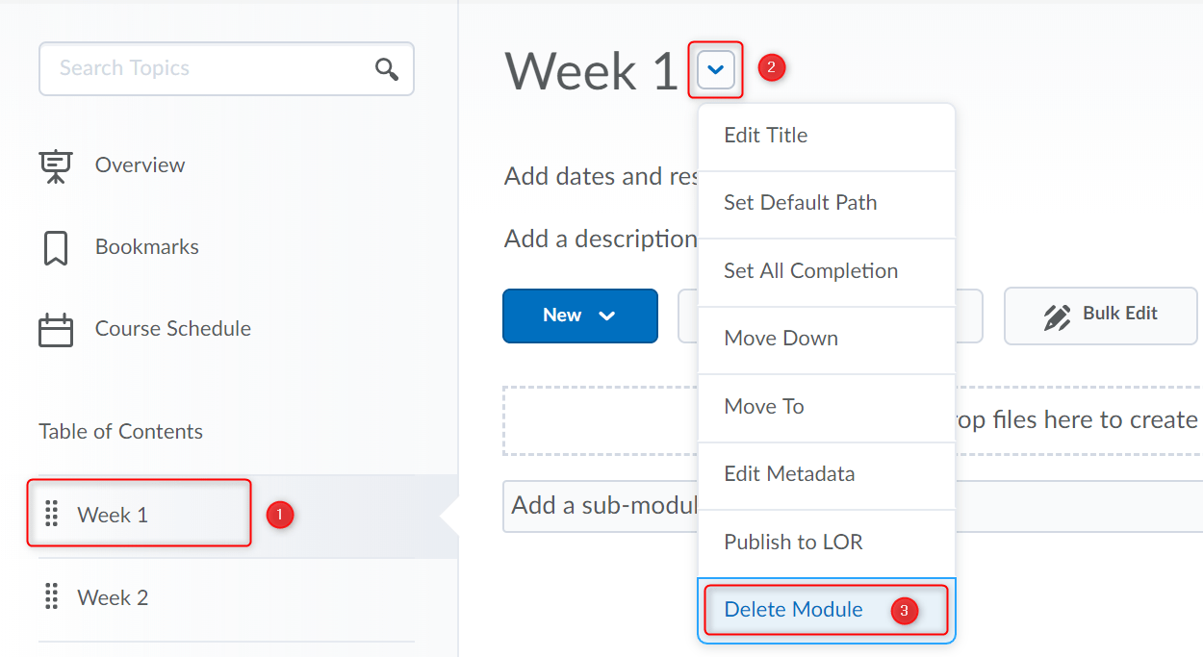Open Edit Metadata from the menu

789,474
